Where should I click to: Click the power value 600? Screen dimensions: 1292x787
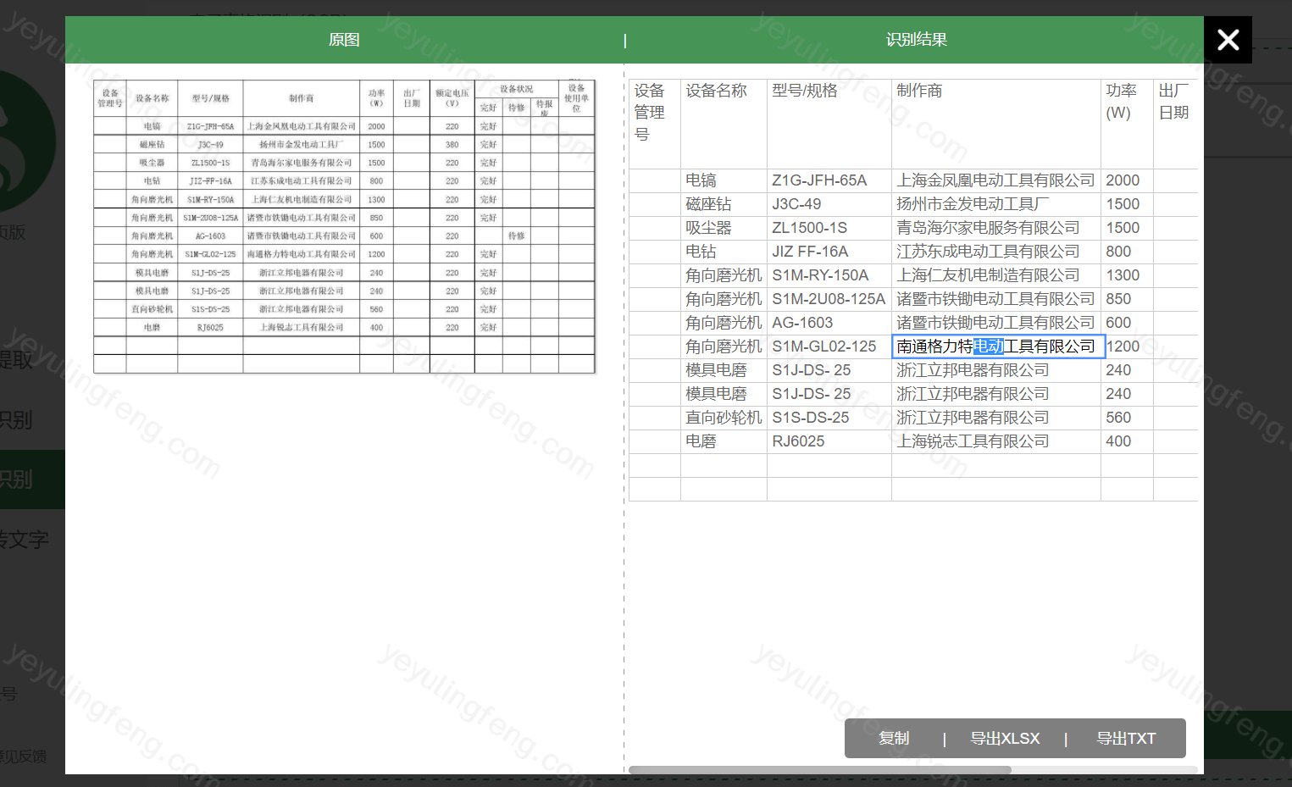[1127, 323]
